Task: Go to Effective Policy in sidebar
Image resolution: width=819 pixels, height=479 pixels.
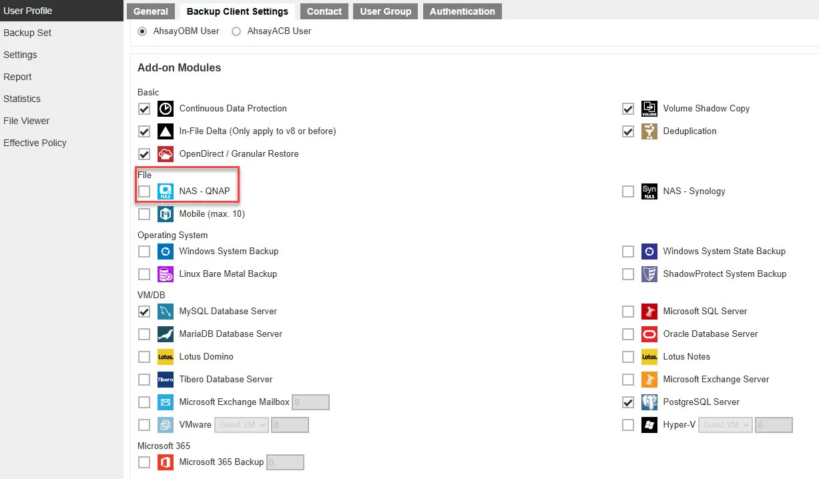Action: pyautogui.click(x=35, y=143)
